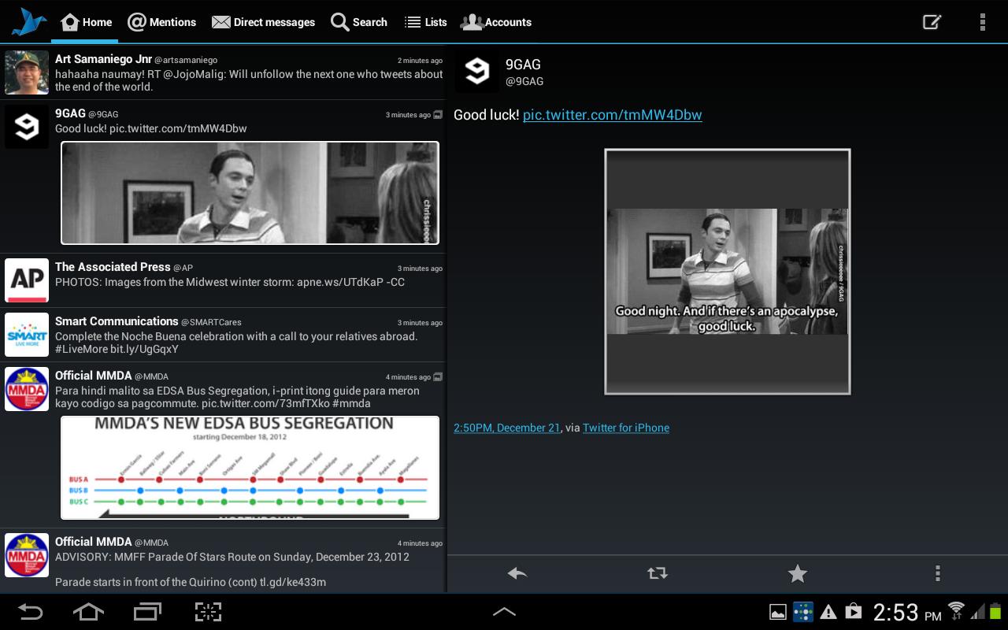Screen dimensions: 1008x630
Task: Tap the mobile signal strength icon
Action: [x=977, y=611]
